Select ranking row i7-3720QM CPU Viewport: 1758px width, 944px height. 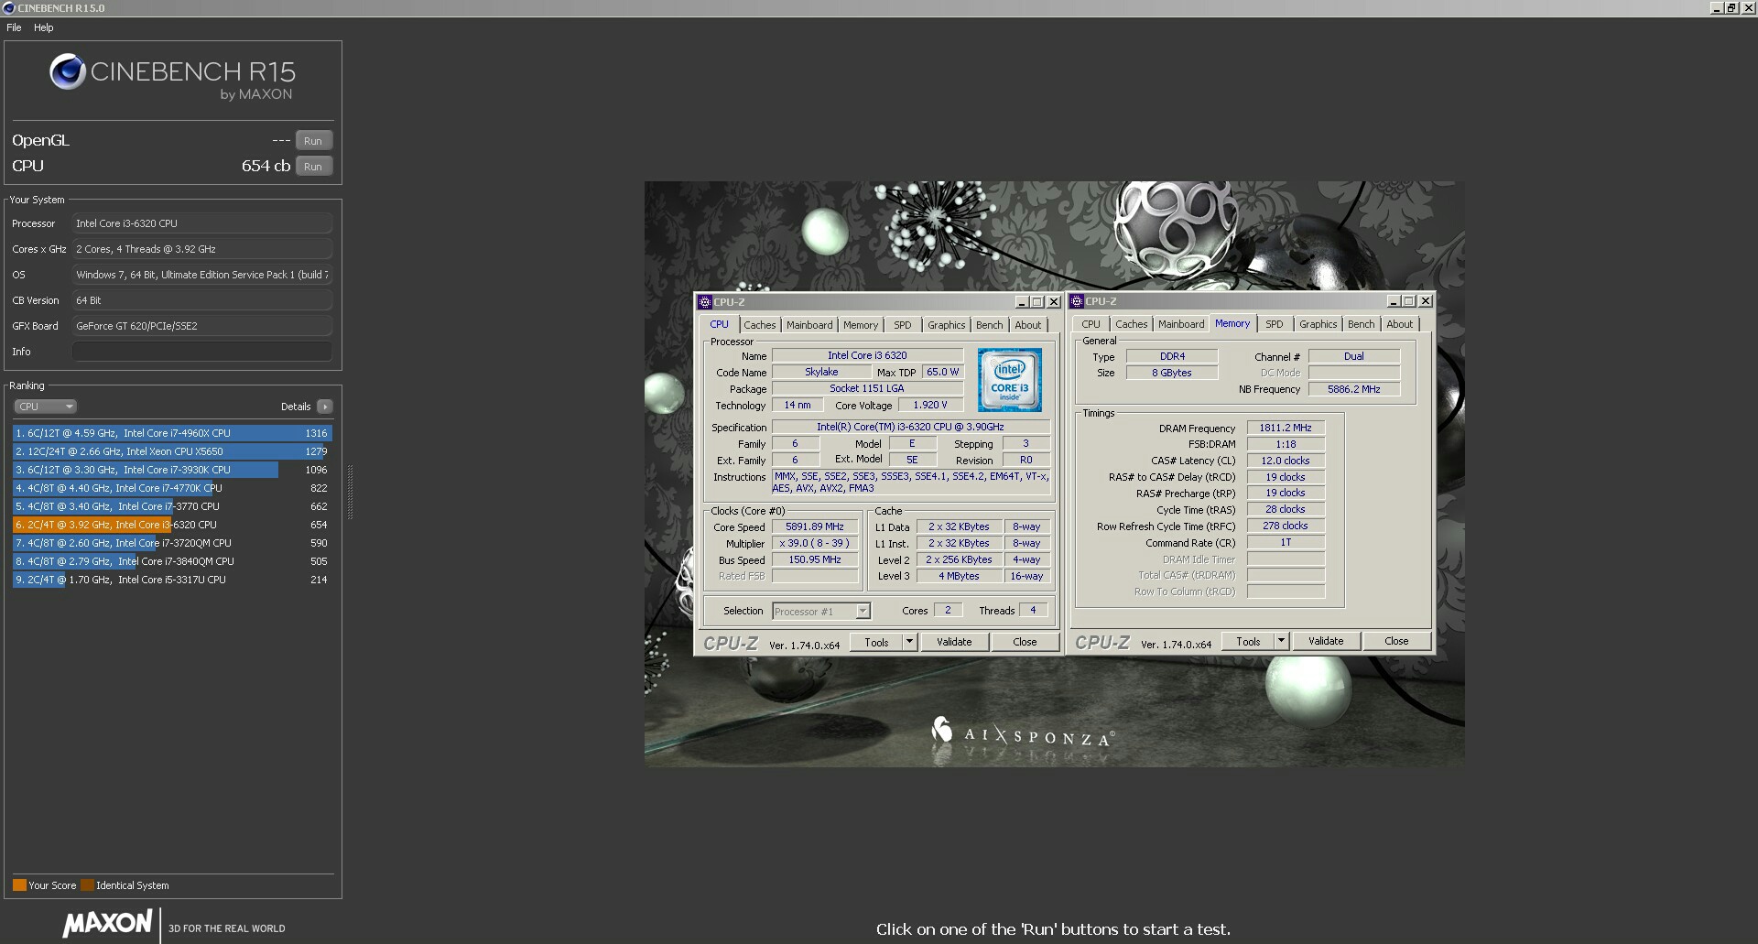click(x=172, y=543)
